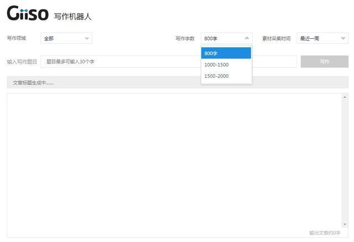Click the 输入写作题目 label
354x242 pixels.
[22, 62]
